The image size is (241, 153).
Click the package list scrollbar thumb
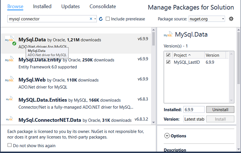(x=153, y=39)
